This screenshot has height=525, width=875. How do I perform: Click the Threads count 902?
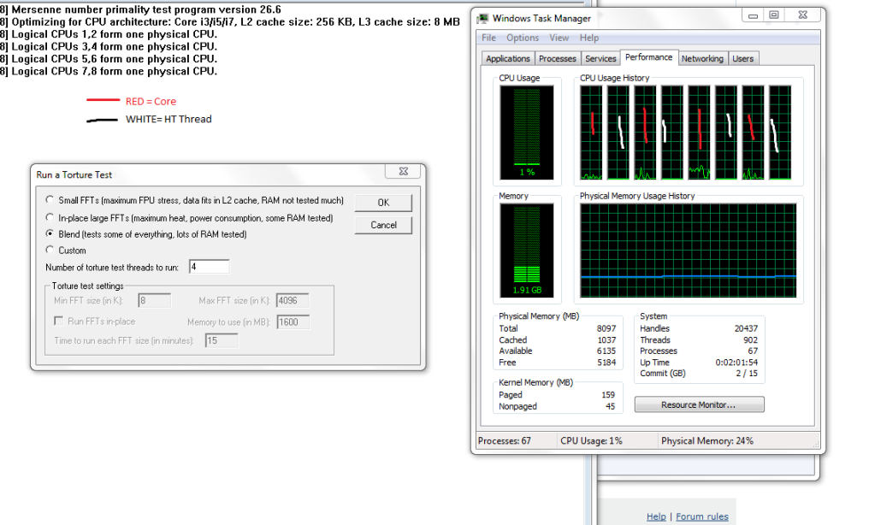point(751,339)
